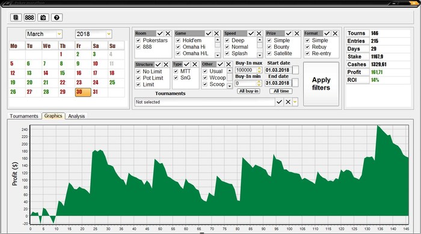421x234 pixels.
Task: Click the Start date field 01.03.2018
Action: (278, 70)
